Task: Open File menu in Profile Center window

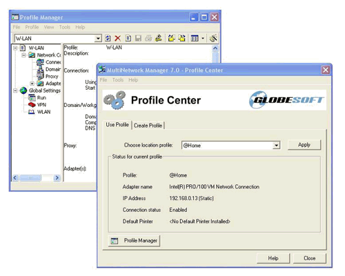Action: (103, 80)
